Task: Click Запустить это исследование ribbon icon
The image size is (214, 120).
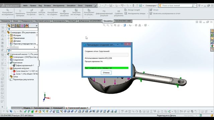Action: click(76, 12)
